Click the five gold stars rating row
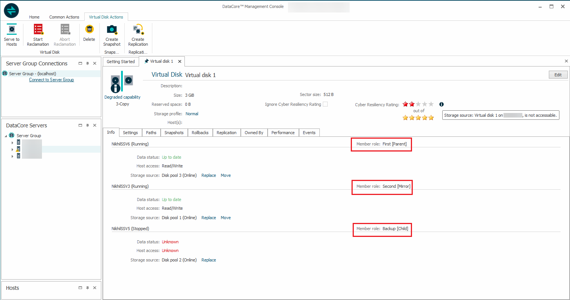Image resolution: width=570 pixels, height=300 pixels. pyautogui.click(x=418, y=118)
